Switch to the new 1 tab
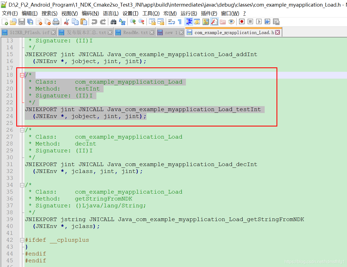Image resolution: width=347 pixels, height=267 pixels. [171, 32]
